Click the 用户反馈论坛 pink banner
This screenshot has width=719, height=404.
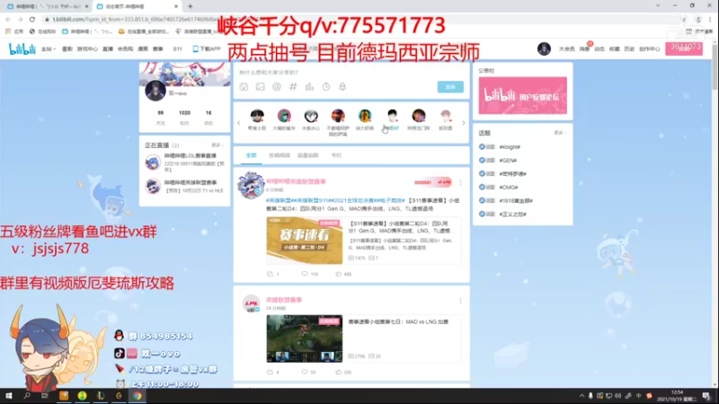coord(522,95)
